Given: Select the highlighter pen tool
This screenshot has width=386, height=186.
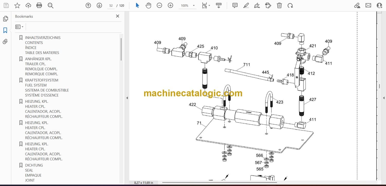Looking at the screenshot, I should tap(246, 5).
